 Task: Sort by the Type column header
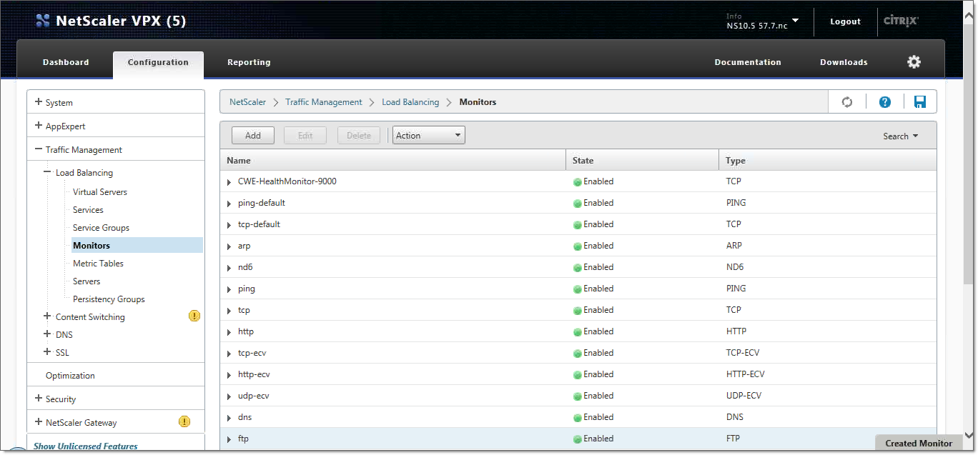[x=827, y=160]
